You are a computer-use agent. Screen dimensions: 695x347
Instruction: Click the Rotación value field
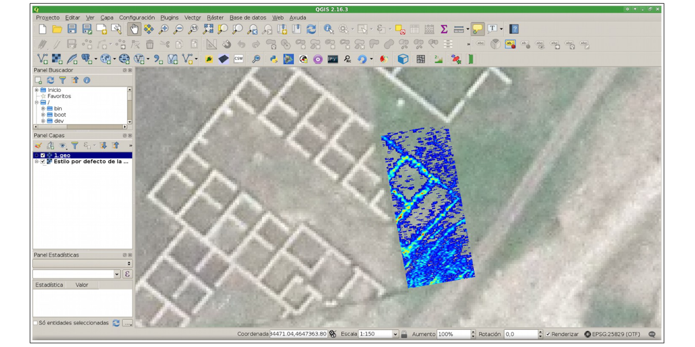click(520, 334)
